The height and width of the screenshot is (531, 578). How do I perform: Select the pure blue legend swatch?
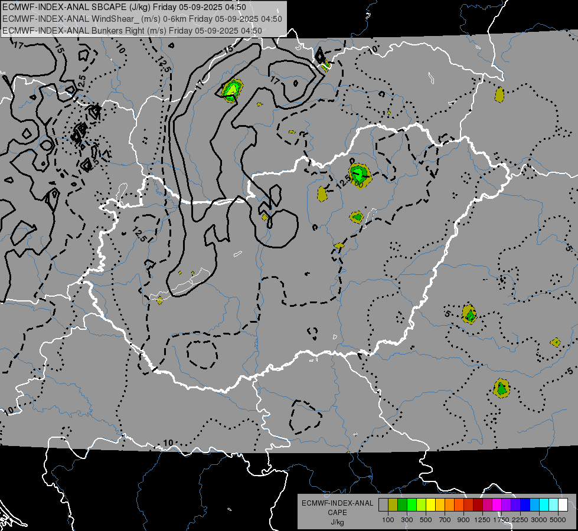(x=525, y=505)
